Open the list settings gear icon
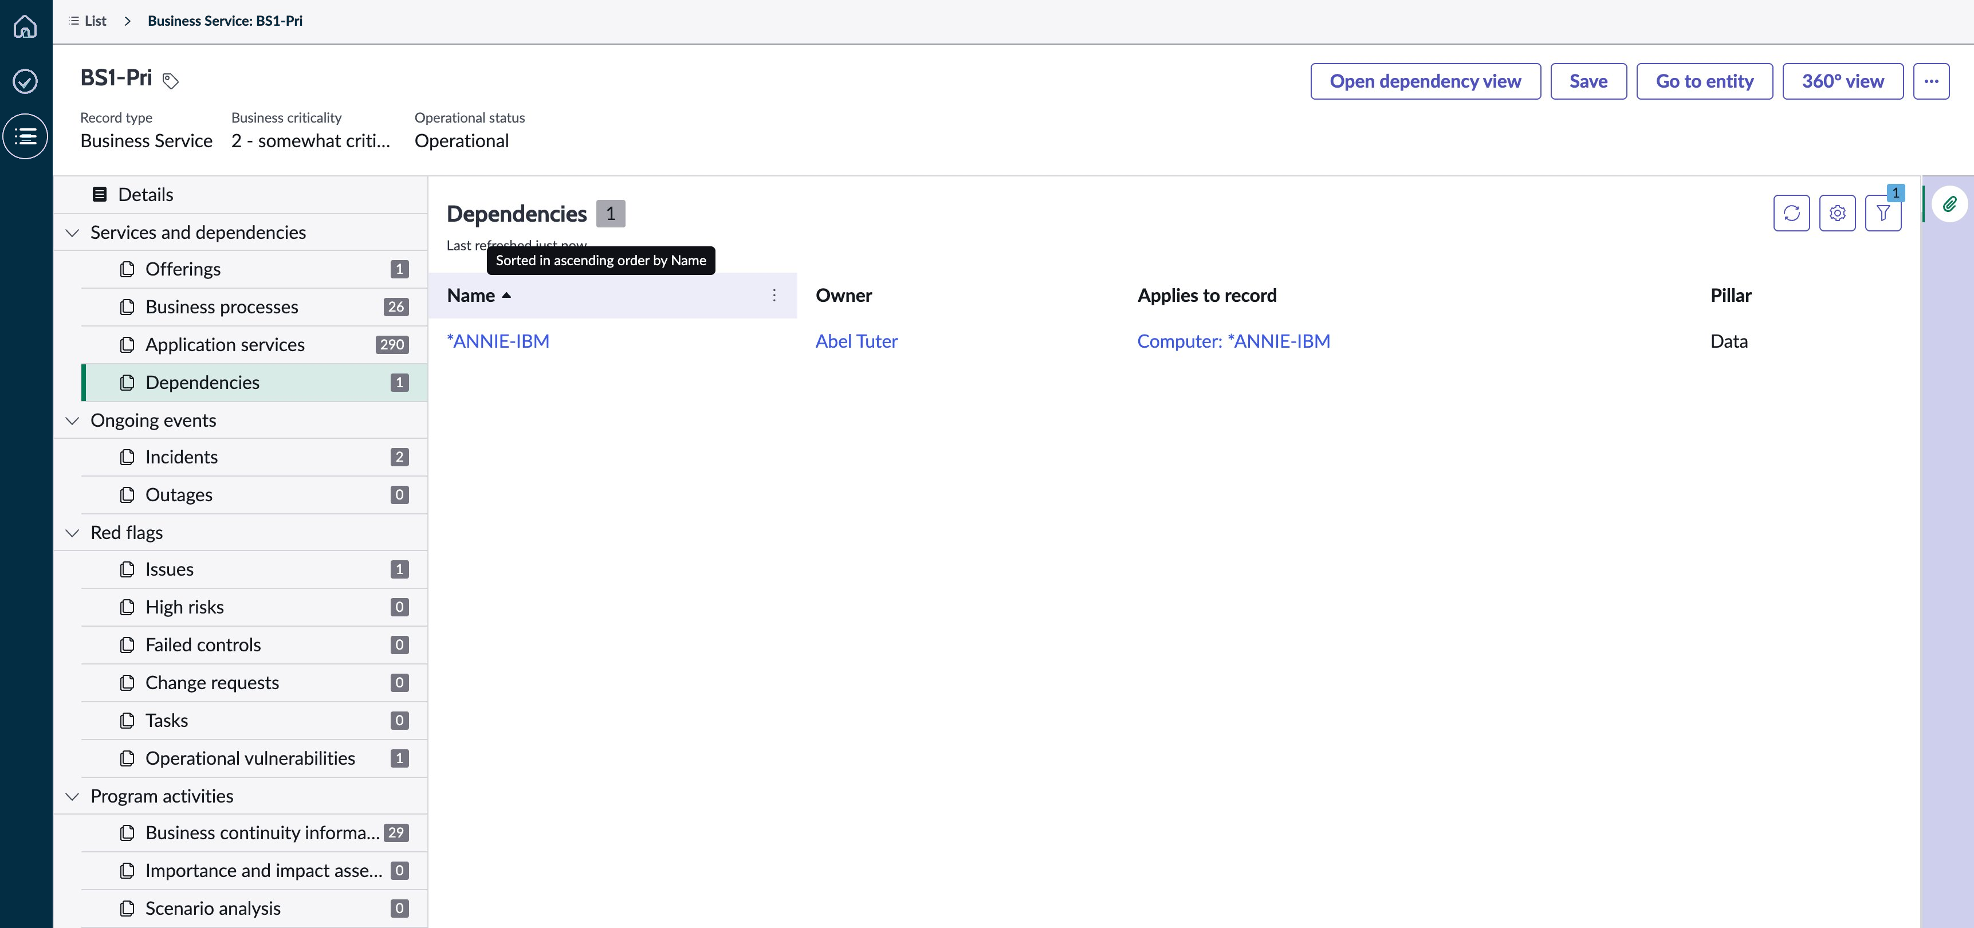The height and width of the screenshot is (928, 1974). point(1837,213)
